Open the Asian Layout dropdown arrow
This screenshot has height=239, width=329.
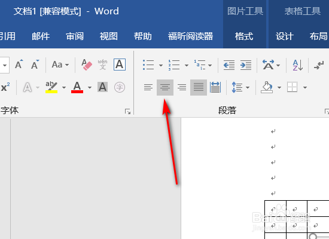click(278, 65)
